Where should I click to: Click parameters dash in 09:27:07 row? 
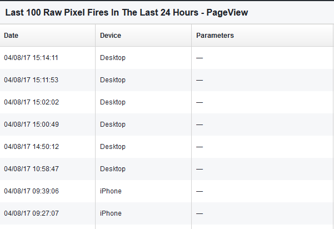point(200,213)
